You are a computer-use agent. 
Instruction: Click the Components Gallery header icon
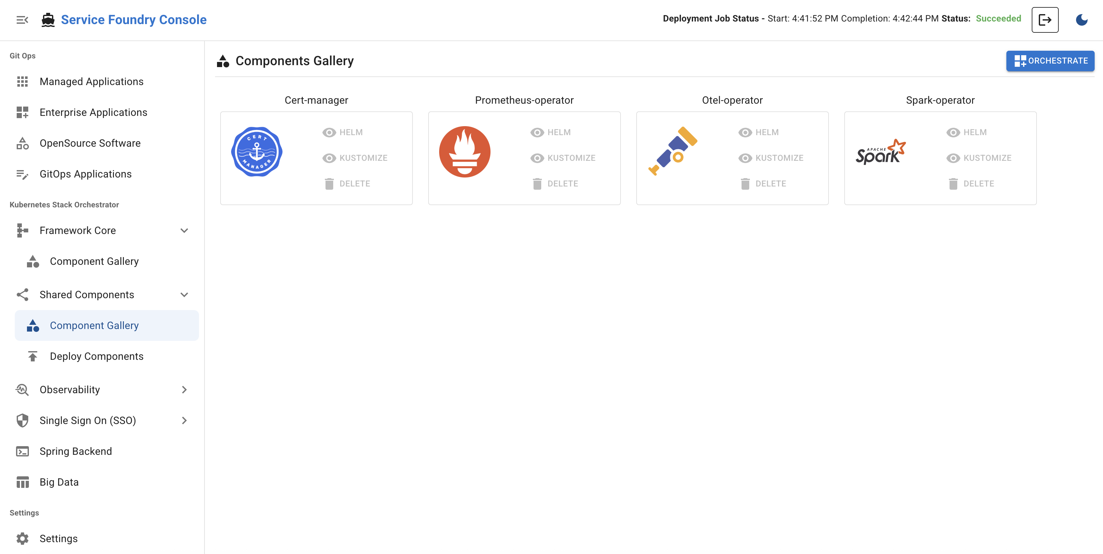coord(223,61)
